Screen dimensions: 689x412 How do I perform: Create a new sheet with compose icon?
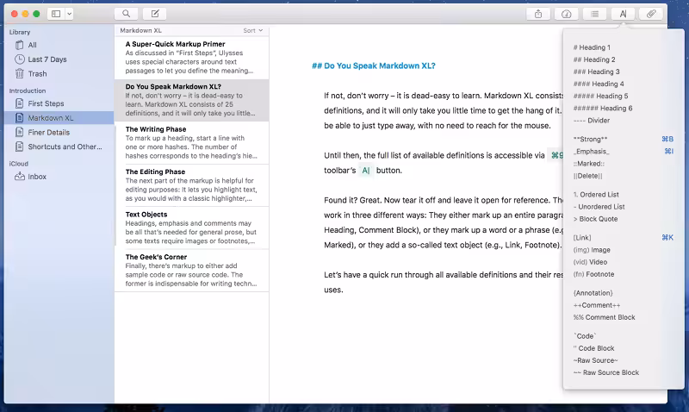(x=155, y=14)
